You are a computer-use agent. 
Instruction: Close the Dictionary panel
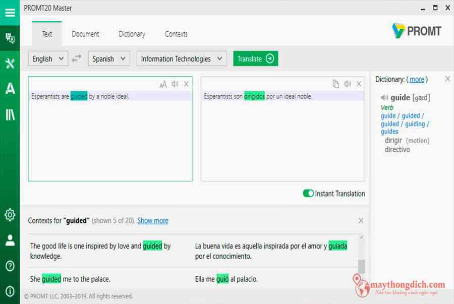447,79
